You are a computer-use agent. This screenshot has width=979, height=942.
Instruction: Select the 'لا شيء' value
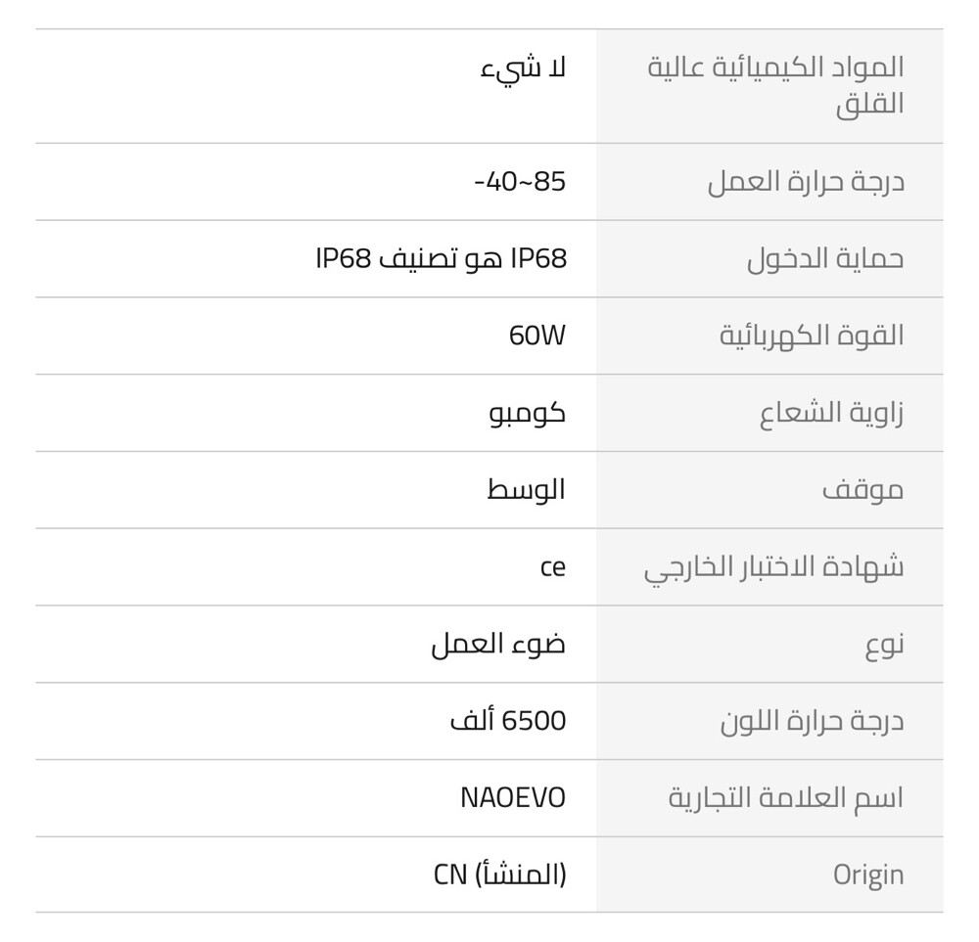(523, 68)
